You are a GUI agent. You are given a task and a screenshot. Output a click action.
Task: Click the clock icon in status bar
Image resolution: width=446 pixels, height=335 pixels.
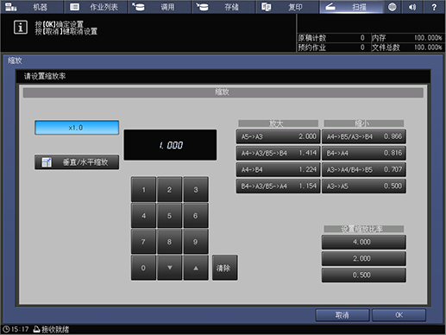tap(6, 329)
